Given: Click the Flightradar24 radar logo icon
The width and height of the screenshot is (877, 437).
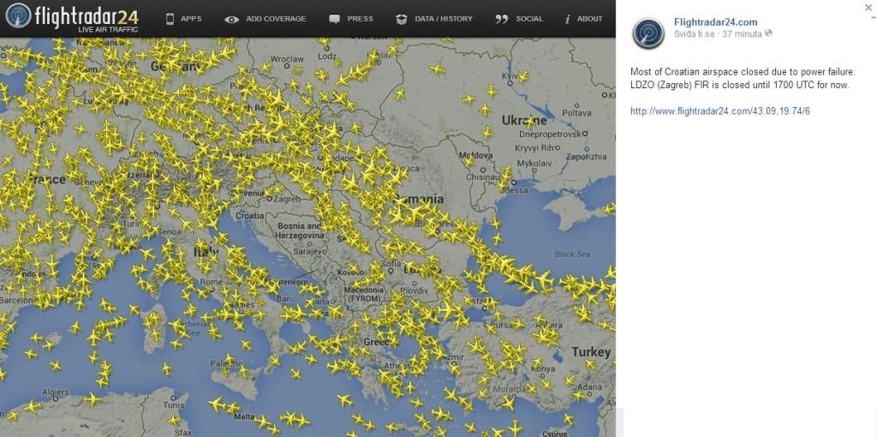Looking at the screenshot, I should point(19,15).
